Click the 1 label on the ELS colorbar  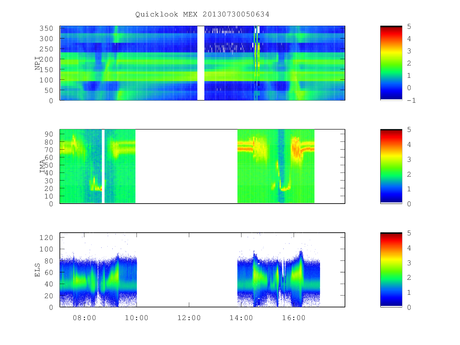click(409, 292)
